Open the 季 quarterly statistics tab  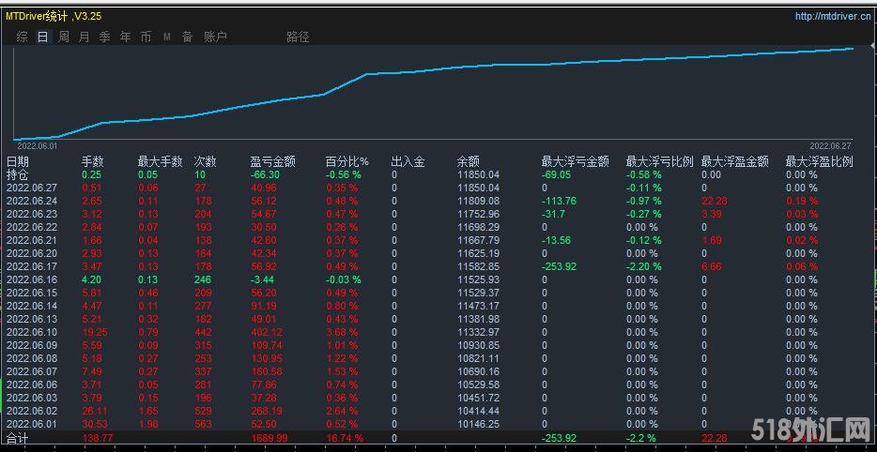click(104, 38)
